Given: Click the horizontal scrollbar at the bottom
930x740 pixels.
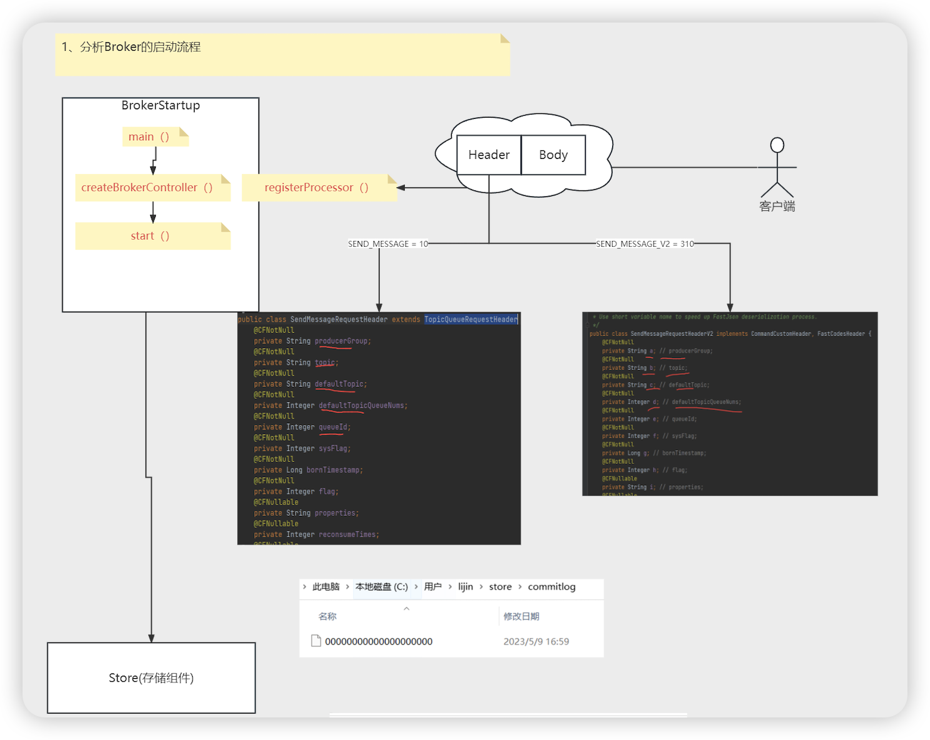Looking at the screenshot, I should [x=508, y=714].
